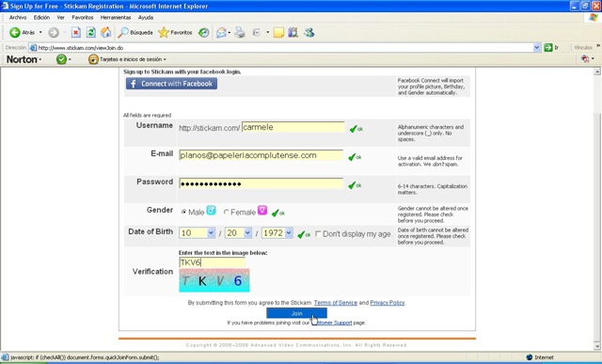The width and height of the screenshot is (602, 364).
Task: Check Don't display my age box
Action: click(x=318, y=233)
